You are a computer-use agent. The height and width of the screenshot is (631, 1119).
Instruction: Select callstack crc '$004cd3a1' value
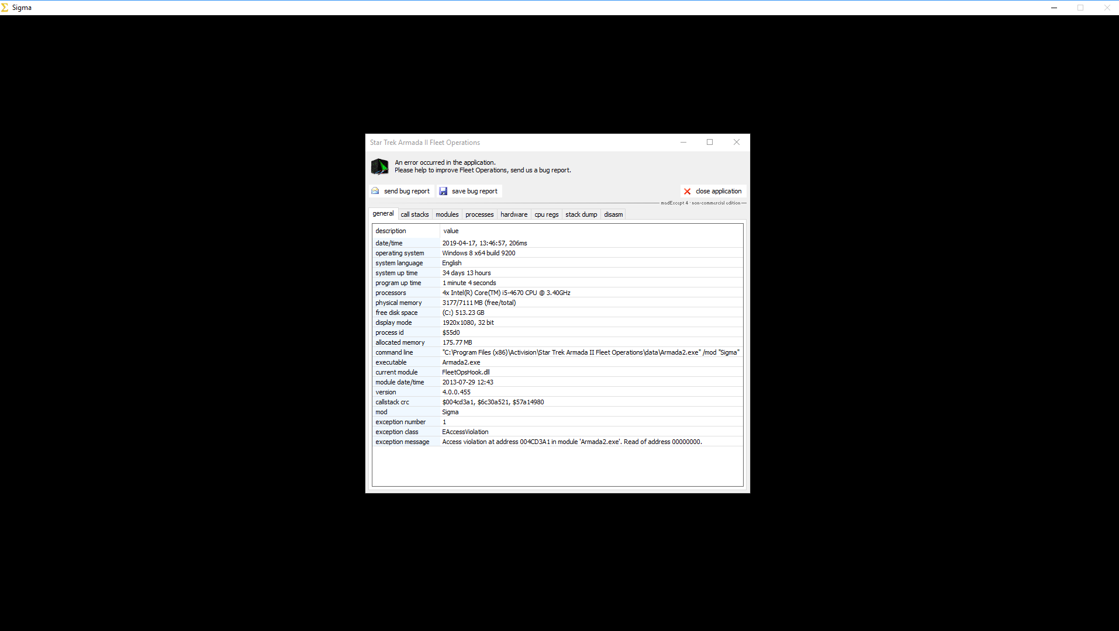(493, 402)
